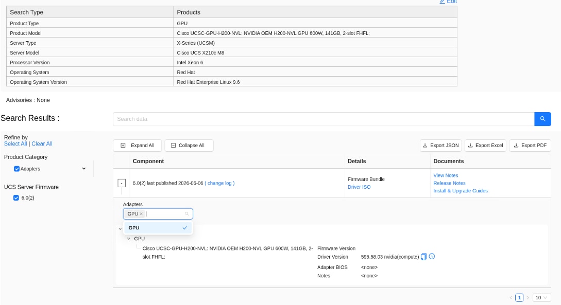This screenshot has height=305, width=561.
Task: Open the change log link
Action: tap(219, 183)
